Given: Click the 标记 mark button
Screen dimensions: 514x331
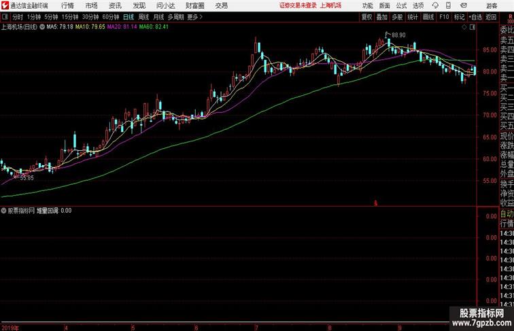Looking at the screenshot, I should click(x=459, y=17).
